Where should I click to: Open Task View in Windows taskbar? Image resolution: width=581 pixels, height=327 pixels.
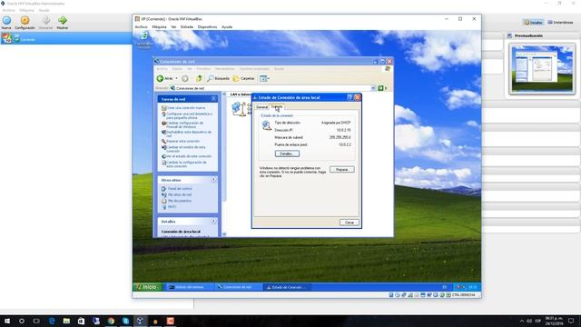(36, 321)
